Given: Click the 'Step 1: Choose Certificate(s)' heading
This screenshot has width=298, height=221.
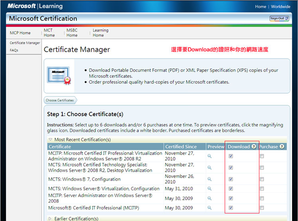Looking at the screenshot, I should point(85,114).
